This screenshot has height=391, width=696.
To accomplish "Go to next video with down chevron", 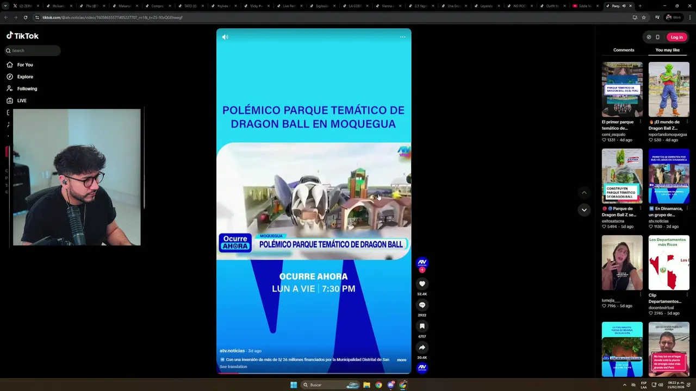I will coord(584,210).
